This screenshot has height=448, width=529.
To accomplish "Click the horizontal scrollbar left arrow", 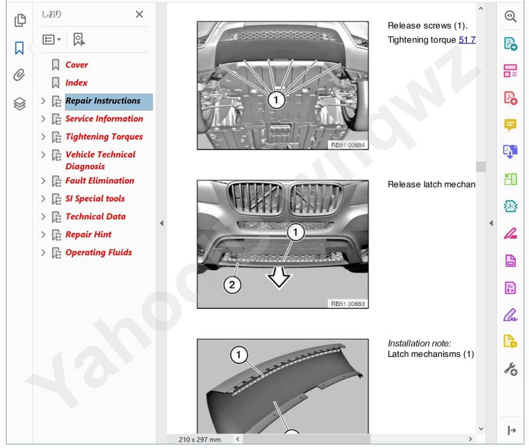I will pyautogui.click(x=238, y=439).
